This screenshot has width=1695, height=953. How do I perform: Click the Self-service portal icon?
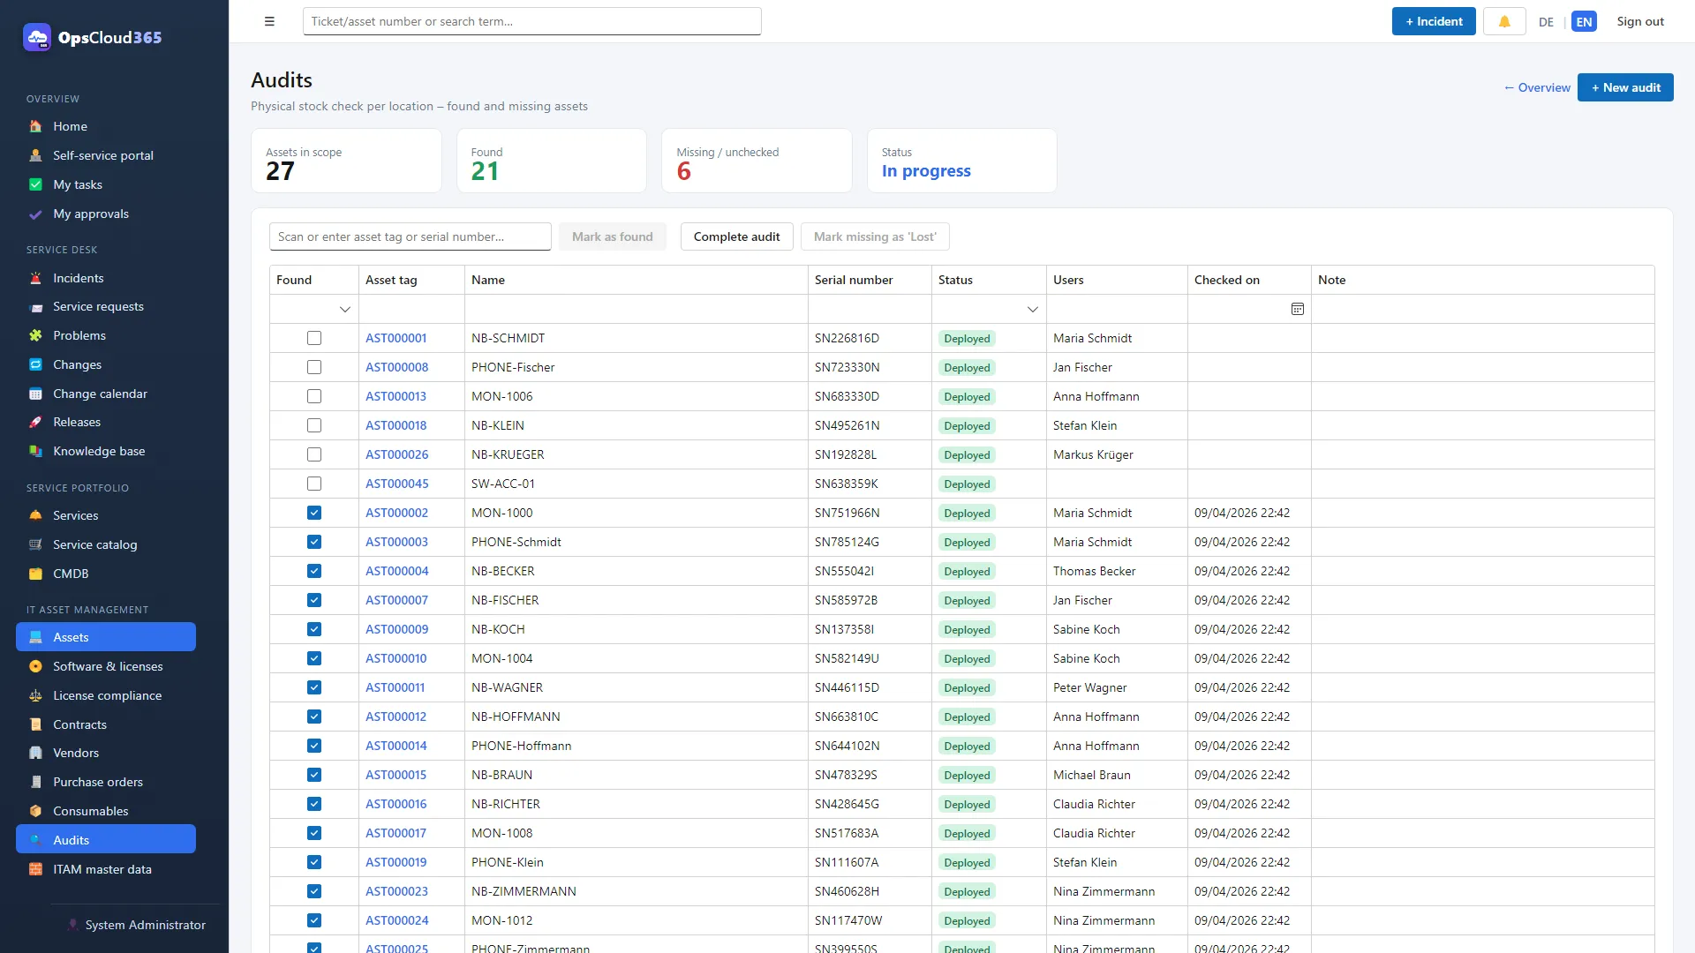pos(35,155)
